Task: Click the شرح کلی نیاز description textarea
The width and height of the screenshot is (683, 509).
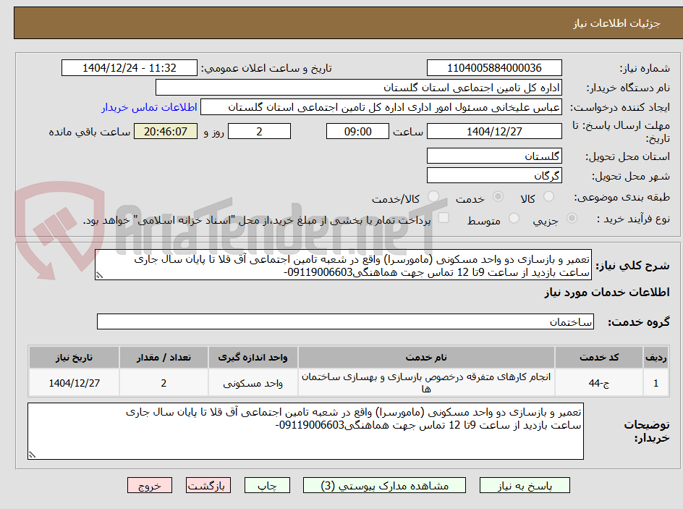Action: 343,265
